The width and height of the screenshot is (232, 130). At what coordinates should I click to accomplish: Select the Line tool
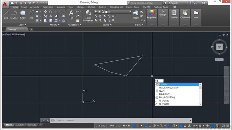click(x=6, y=14)
